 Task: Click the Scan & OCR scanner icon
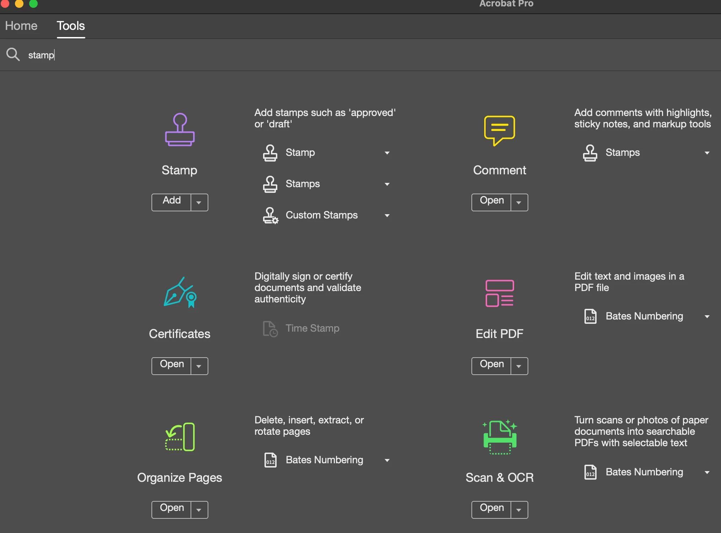[x=499, y=437]
